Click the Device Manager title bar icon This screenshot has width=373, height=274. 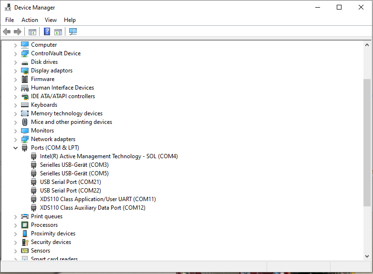point(8,7)
